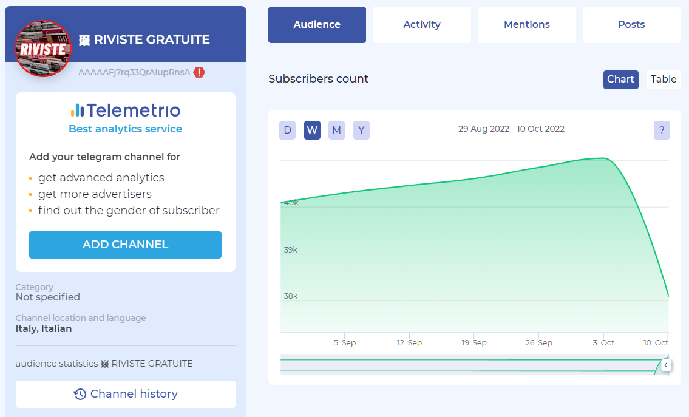Image resolution: width=689 pixels, height=417 pixels.
Task: Click the 10. Oct axis label
Action: pyautogui.click(x=656, y=343)
